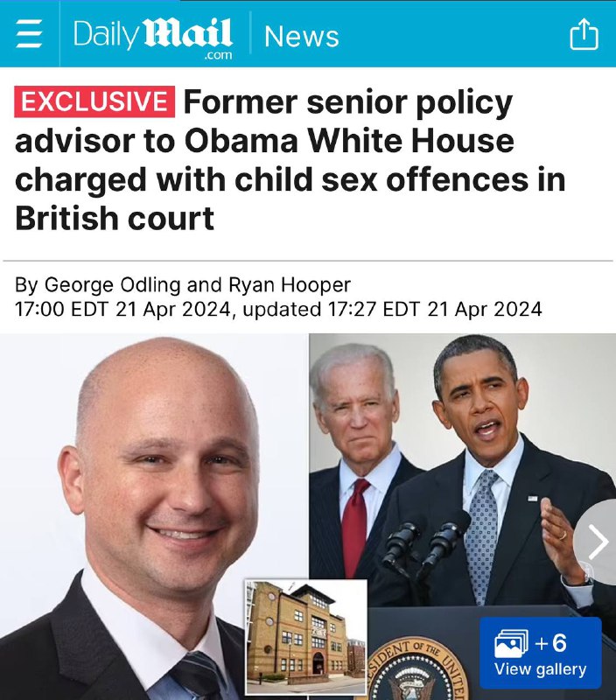The width and height of the screenshot is (616, 700).
Task: Open the article headline about policy advisor
Action: (x=290, y=160)
